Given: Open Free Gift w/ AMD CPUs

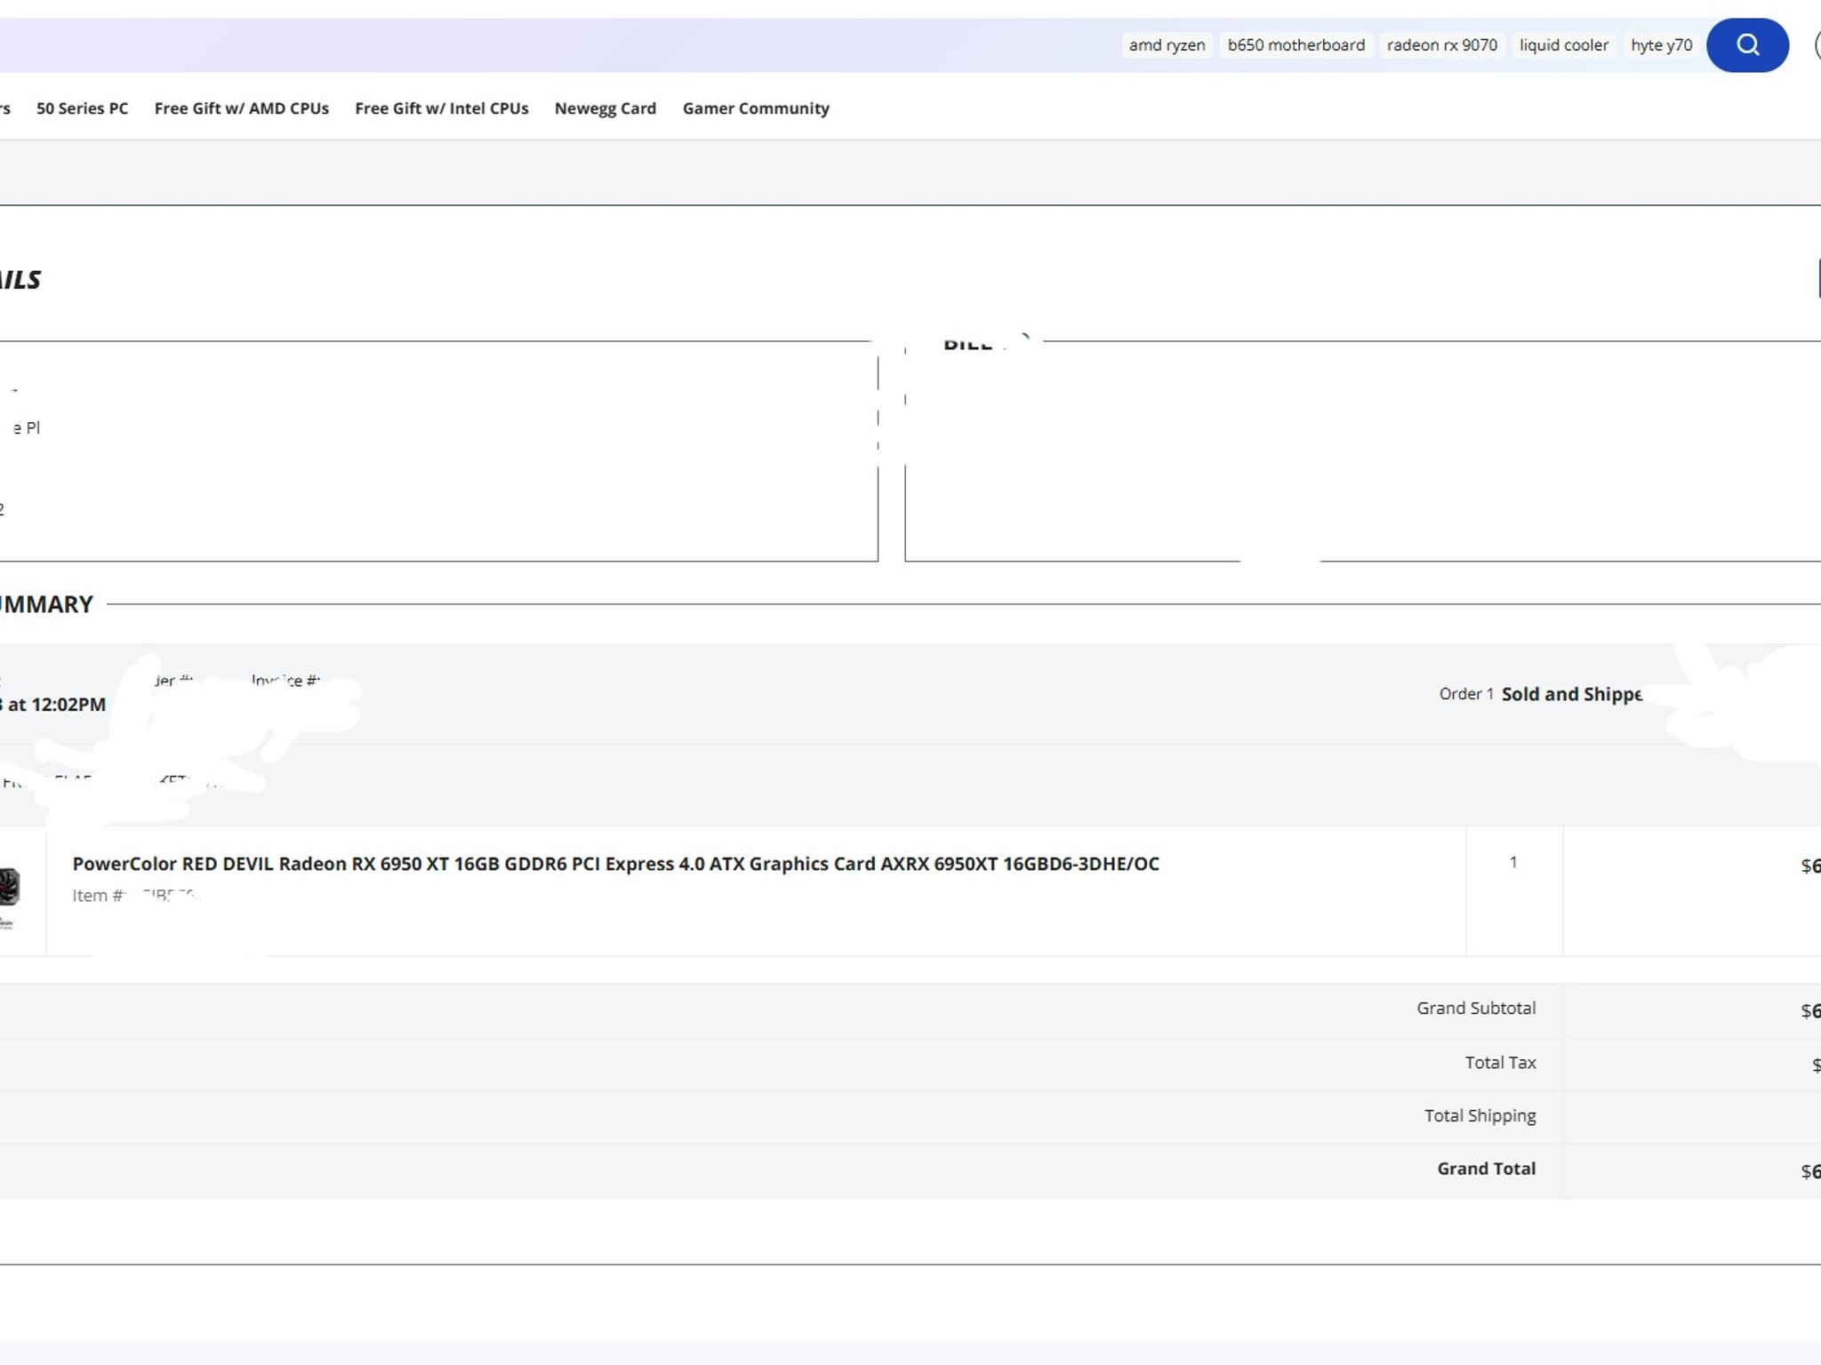Looking at the screenshot, I should click(x=241, y=108).
